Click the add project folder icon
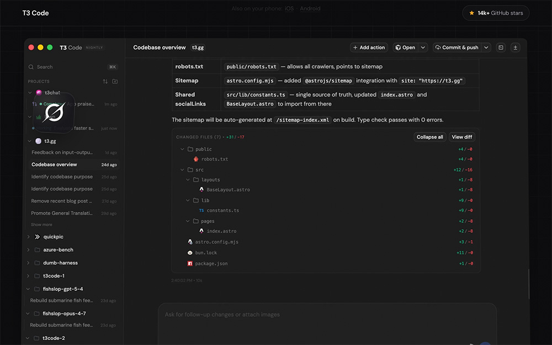This screenshot has width=552, height=345. (x=115, y=81)
